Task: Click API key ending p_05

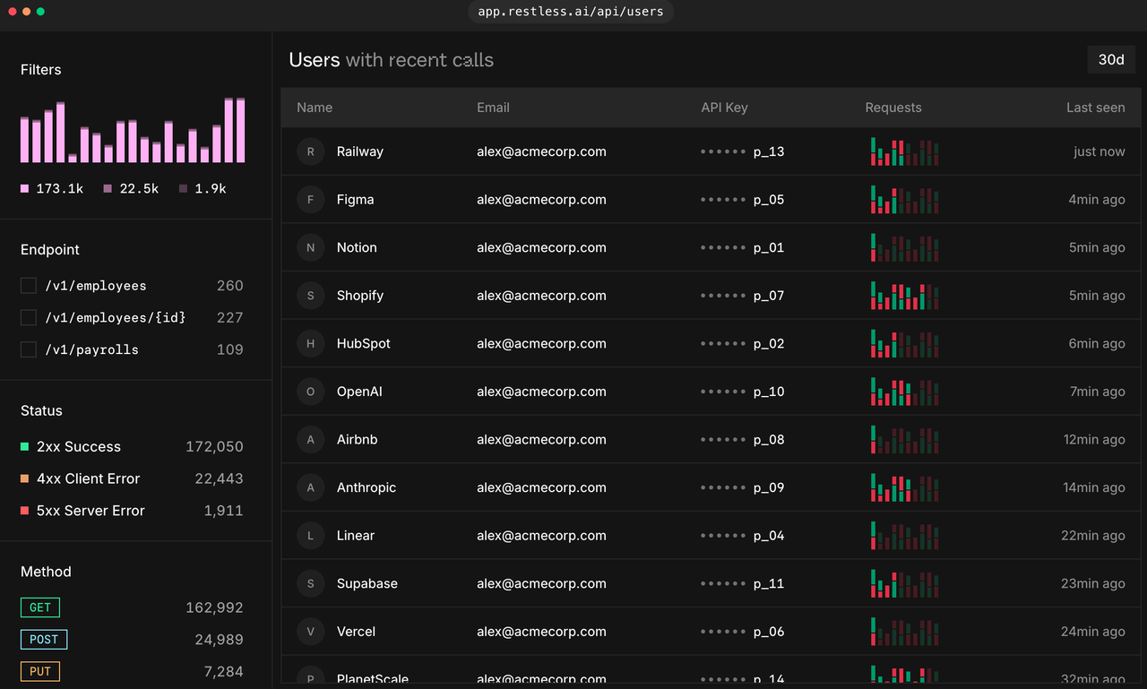Action: pyautogui.click(x=743, y=200)
